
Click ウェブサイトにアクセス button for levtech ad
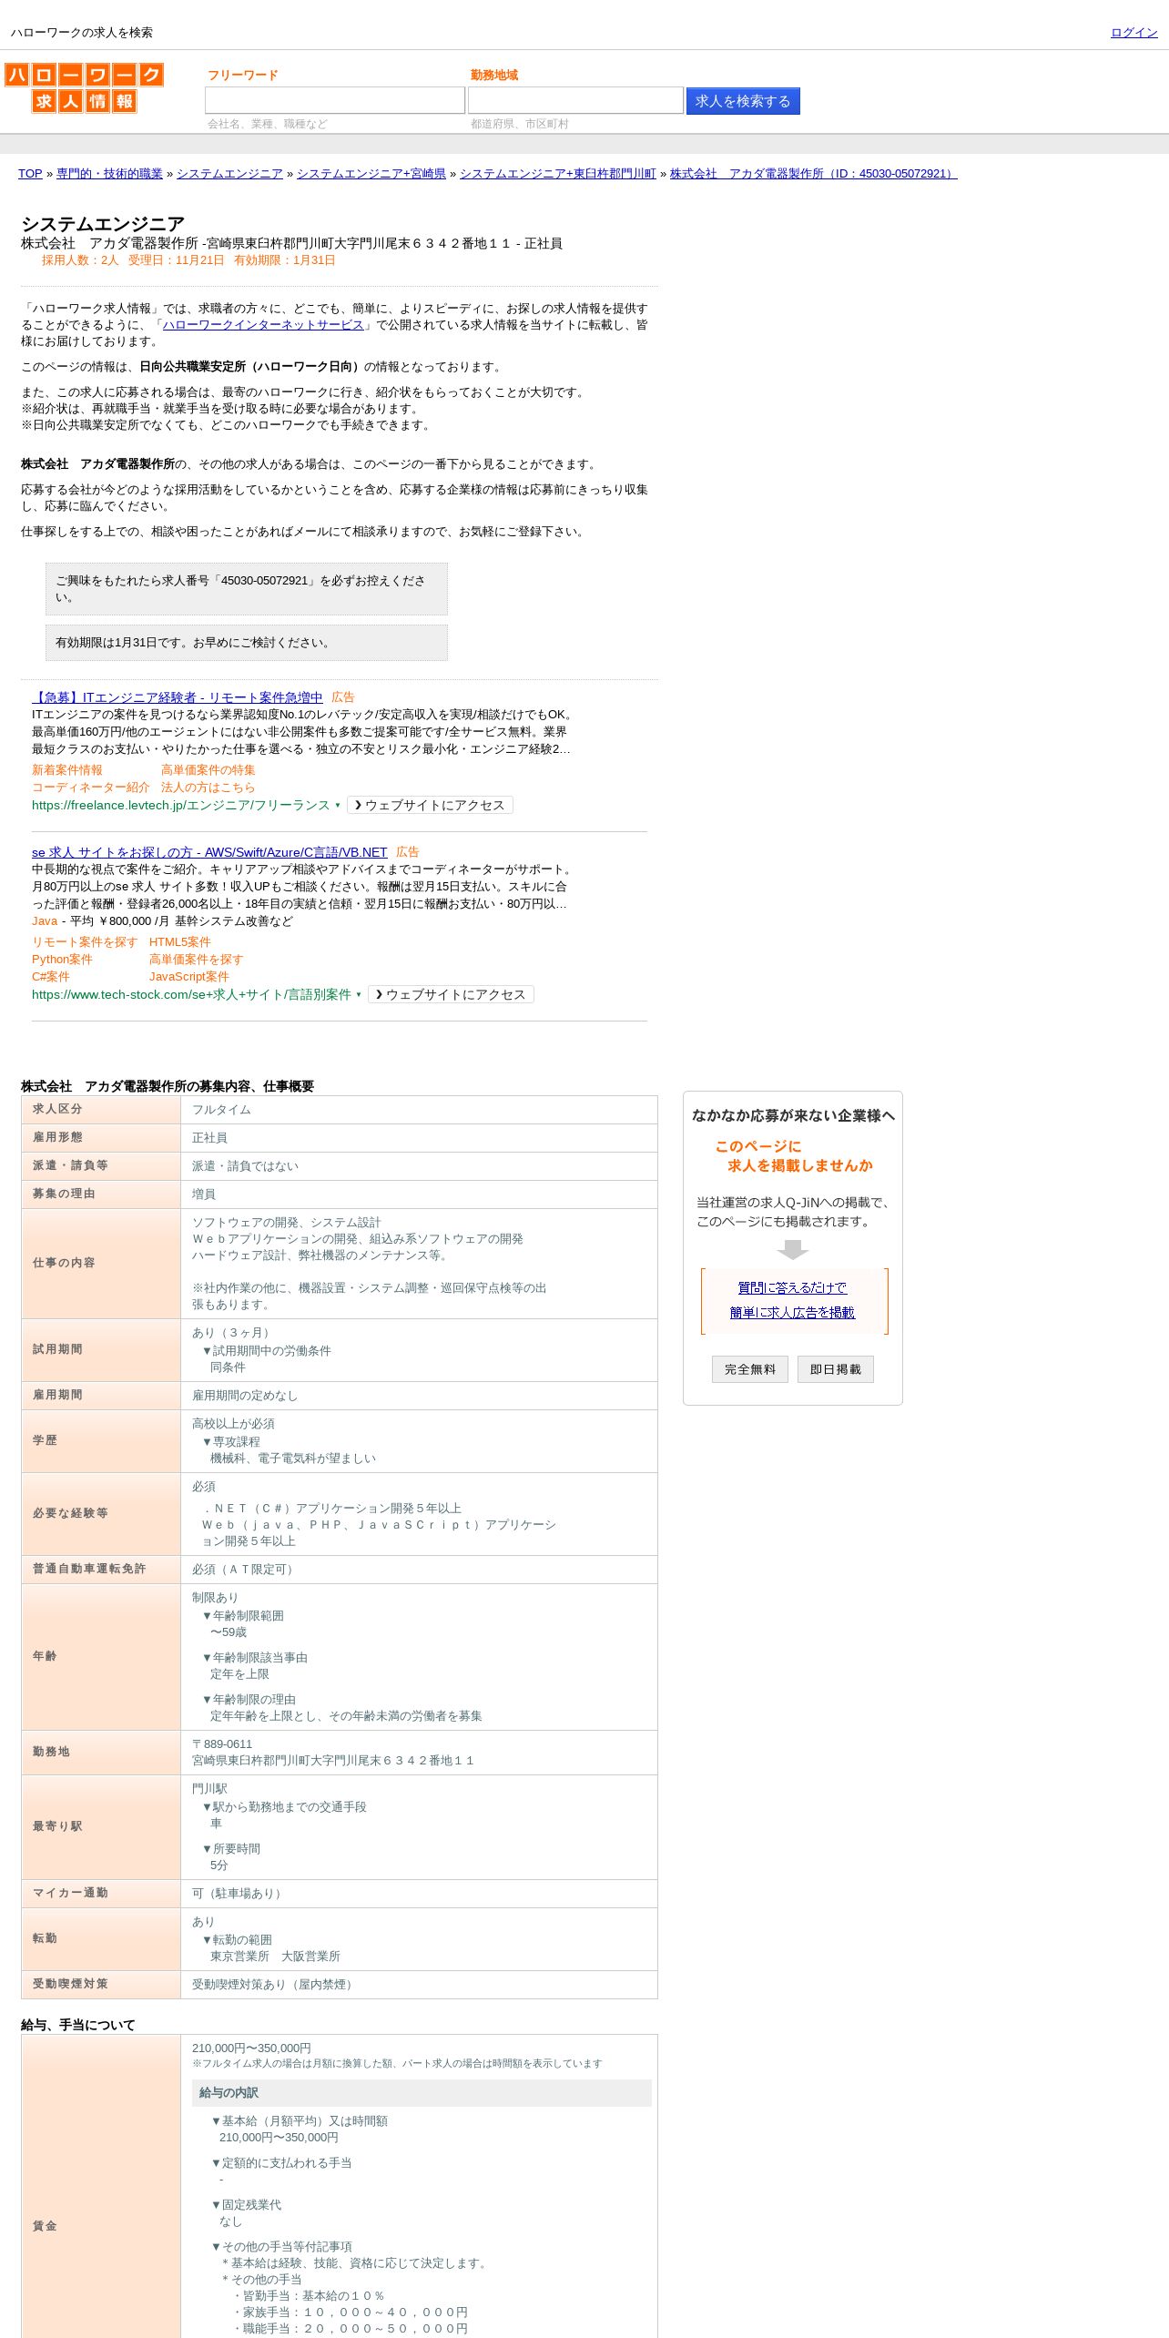[x=430, y=806]
